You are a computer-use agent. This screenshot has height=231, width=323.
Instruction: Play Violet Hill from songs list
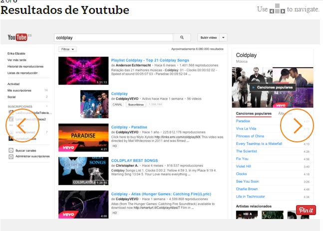[x=243, y=166]
